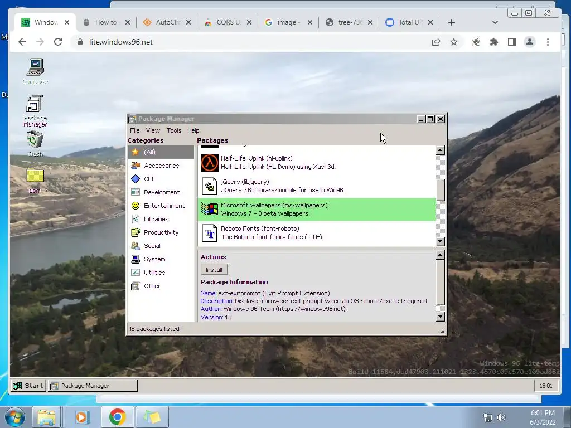Switch to the CORS browser tab
Screen dimensions: 571x428
tap(228, 22)
